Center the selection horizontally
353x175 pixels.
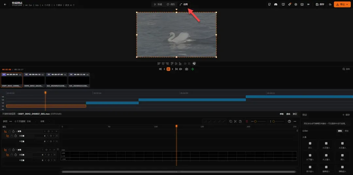(163, 63)
